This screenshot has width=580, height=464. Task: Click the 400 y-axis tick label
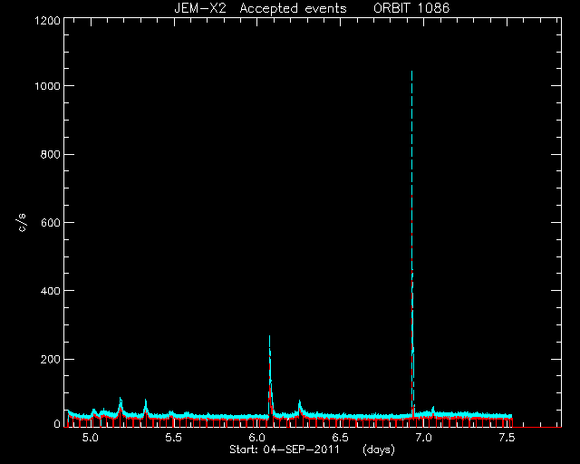click(x=51, y=291)
